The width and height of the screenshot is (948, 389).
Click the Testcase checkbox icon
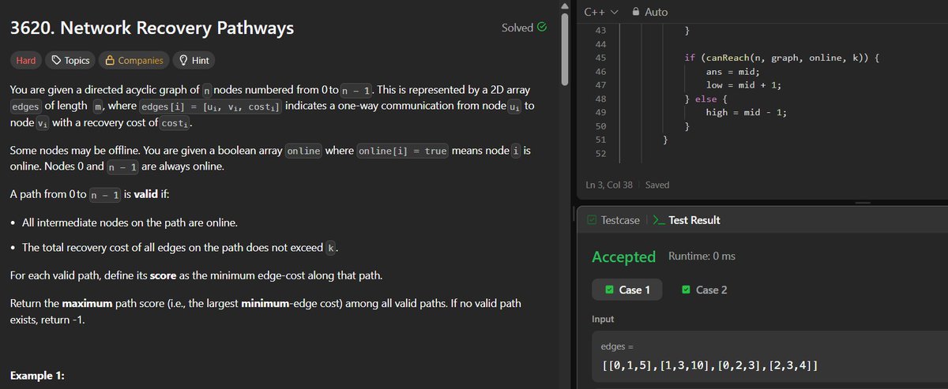coord(592,221)
